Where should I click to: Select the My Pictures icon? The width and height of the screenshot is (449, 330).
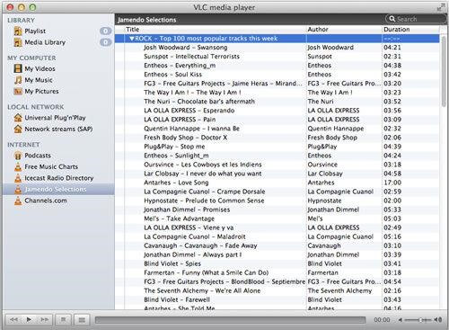point(18,91)
